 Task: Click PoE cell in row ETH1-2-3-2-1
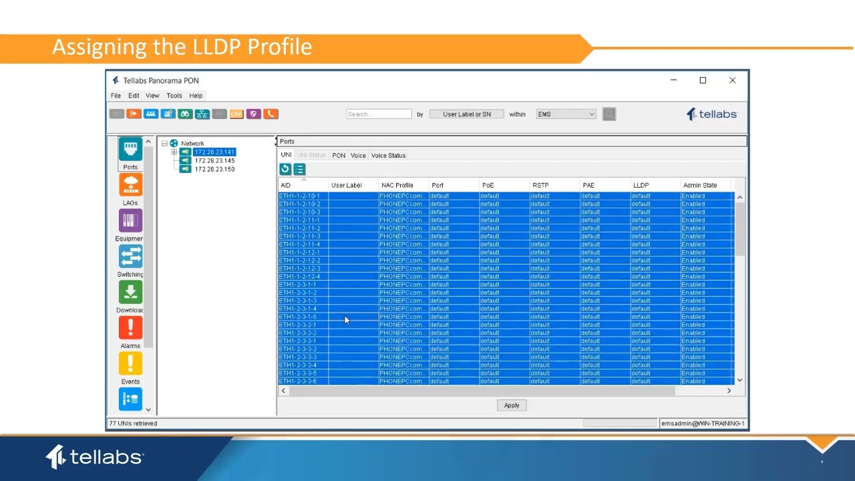pos(504,325)
